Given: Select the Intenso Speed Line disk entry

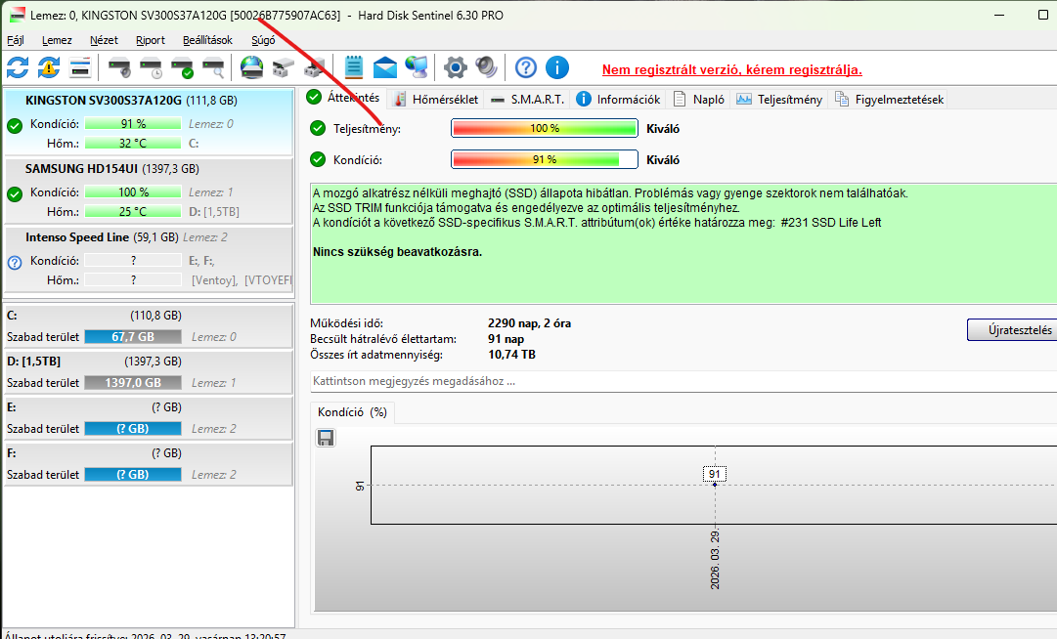Looking at the screenshot, I should [149, 259].
